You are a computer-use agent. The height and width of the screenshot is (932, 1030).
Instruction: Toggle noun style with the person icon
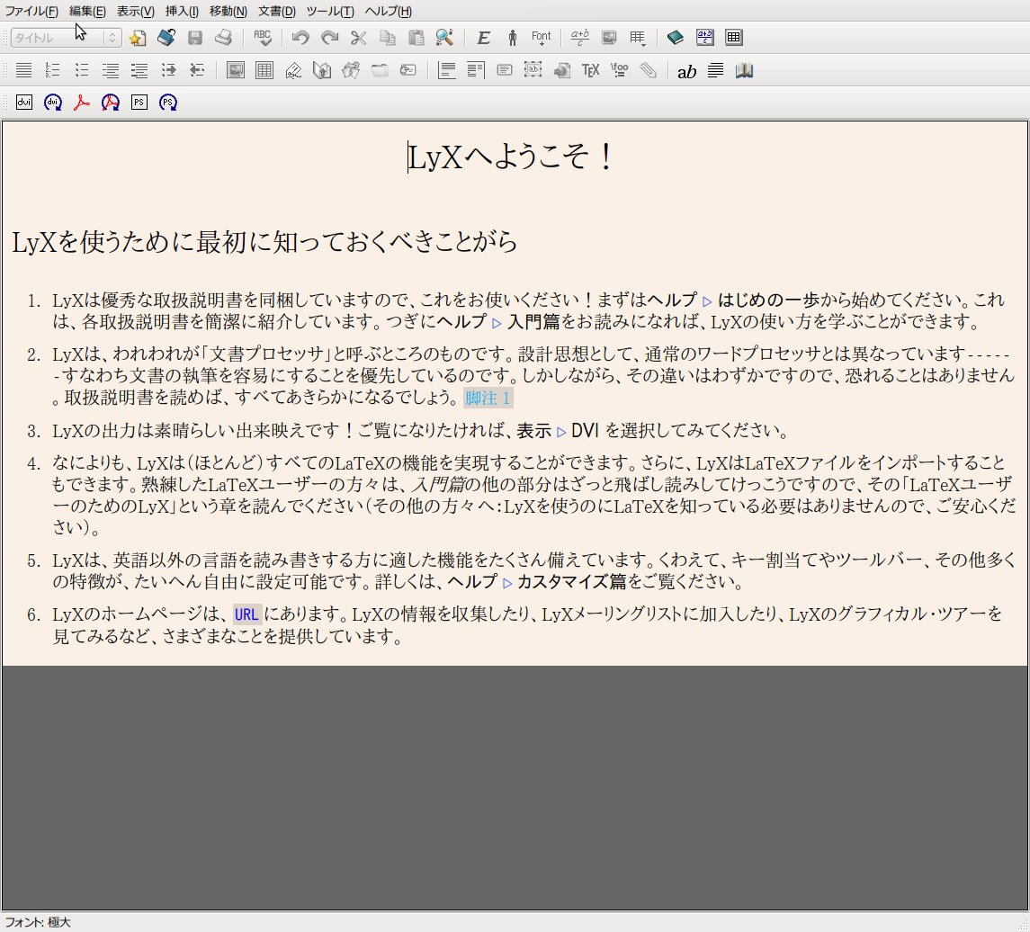[x=513, y=38]
